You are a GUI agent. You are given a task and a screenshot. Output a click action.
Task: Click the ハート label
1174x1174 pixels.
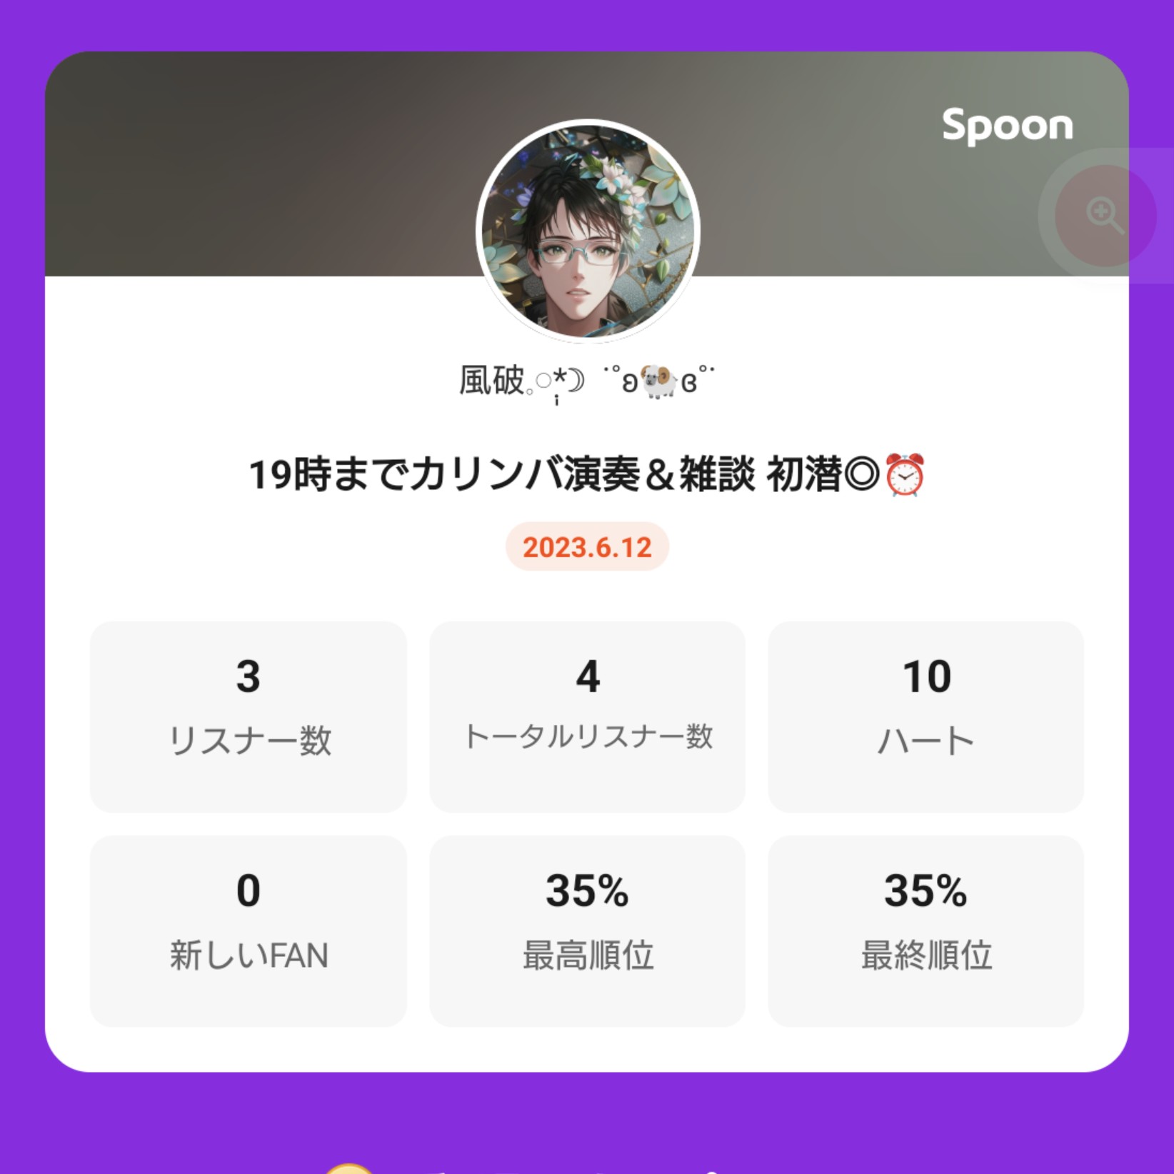[x=925, y=741]
